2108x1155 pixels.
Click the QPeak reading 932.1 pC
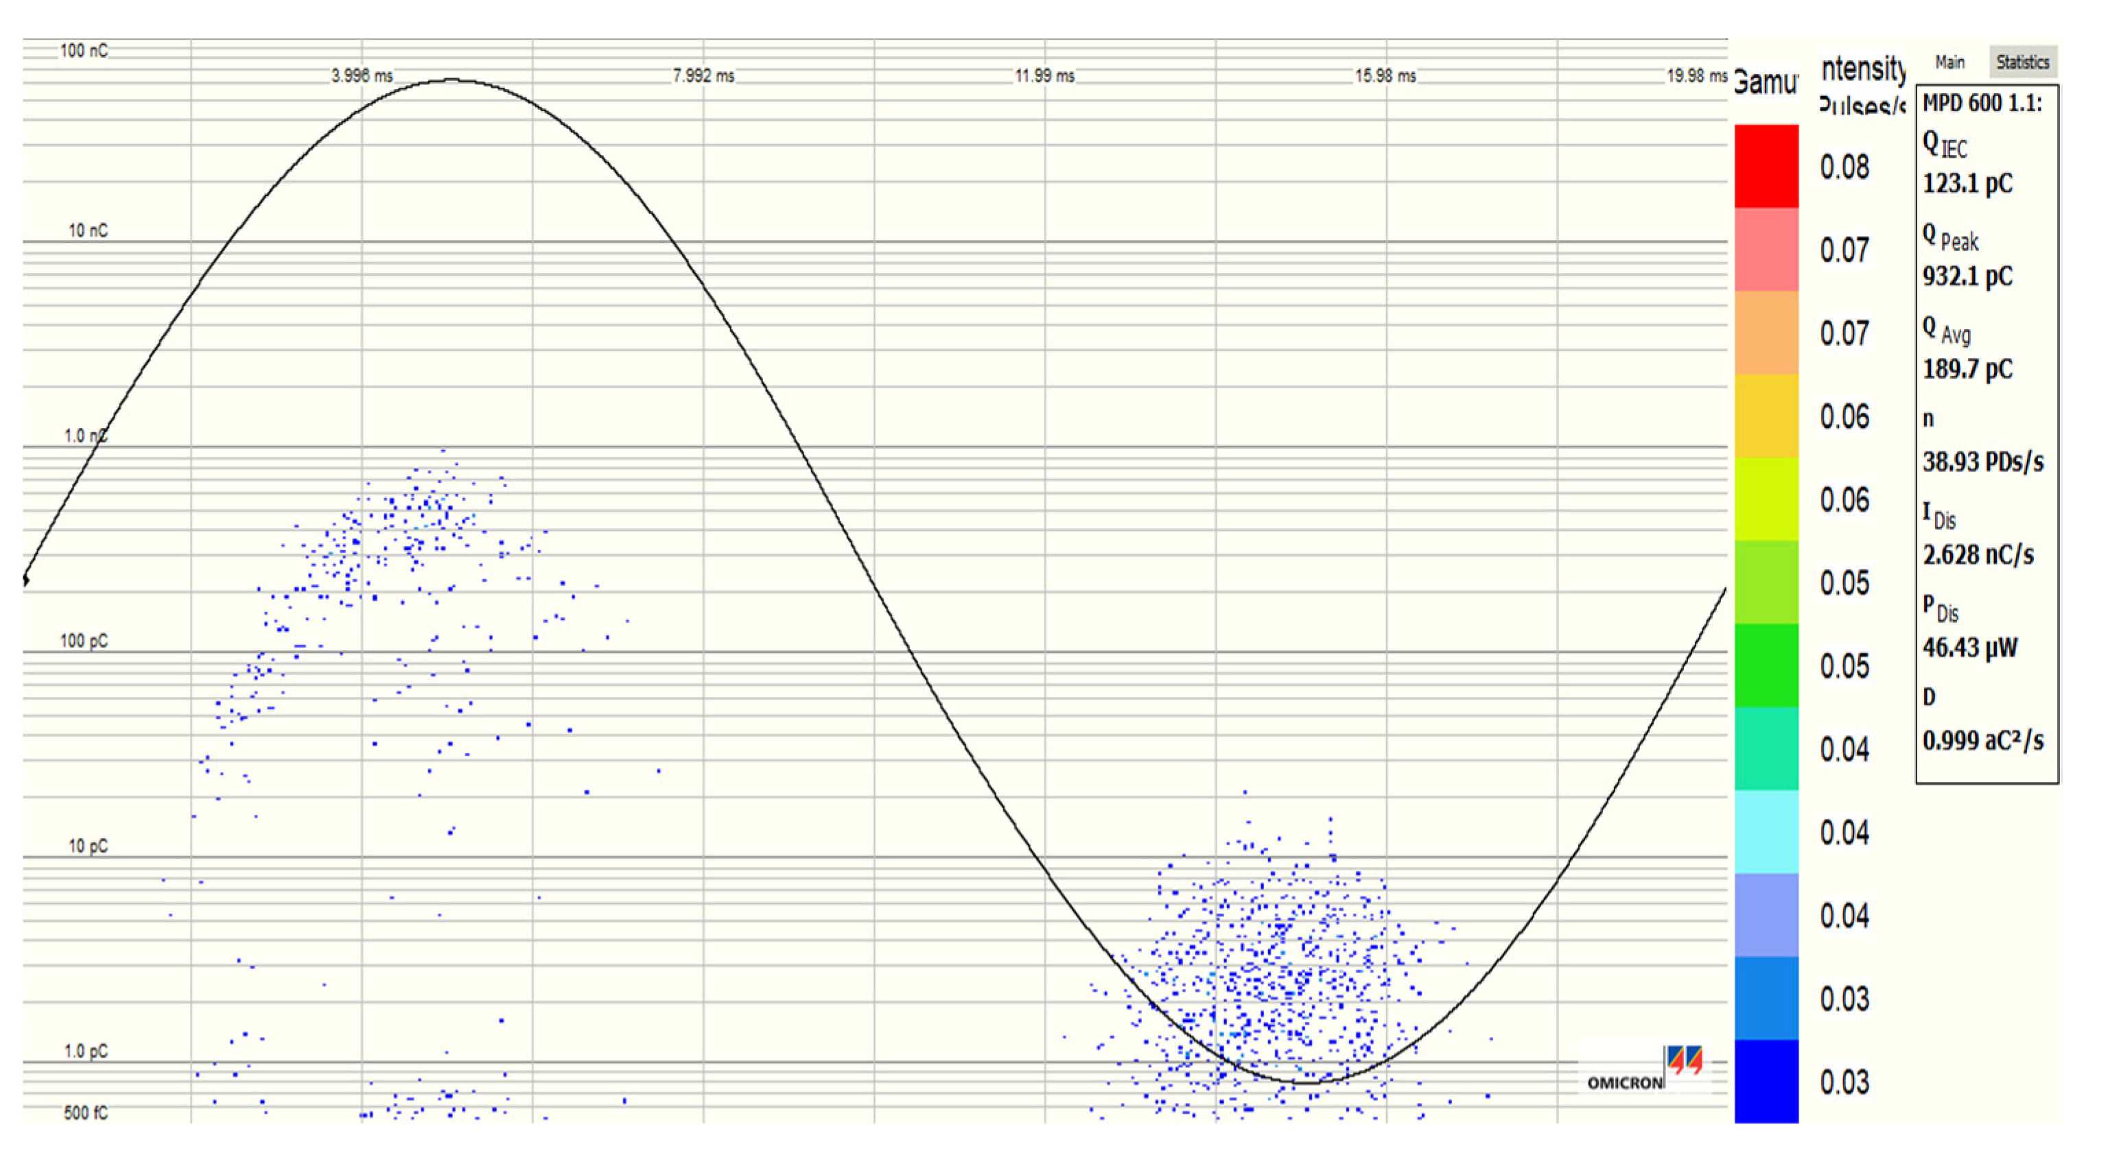(1967, 276)
